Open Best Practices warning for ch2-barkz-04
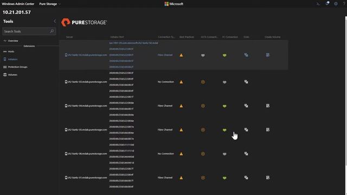 pos(181,106)
